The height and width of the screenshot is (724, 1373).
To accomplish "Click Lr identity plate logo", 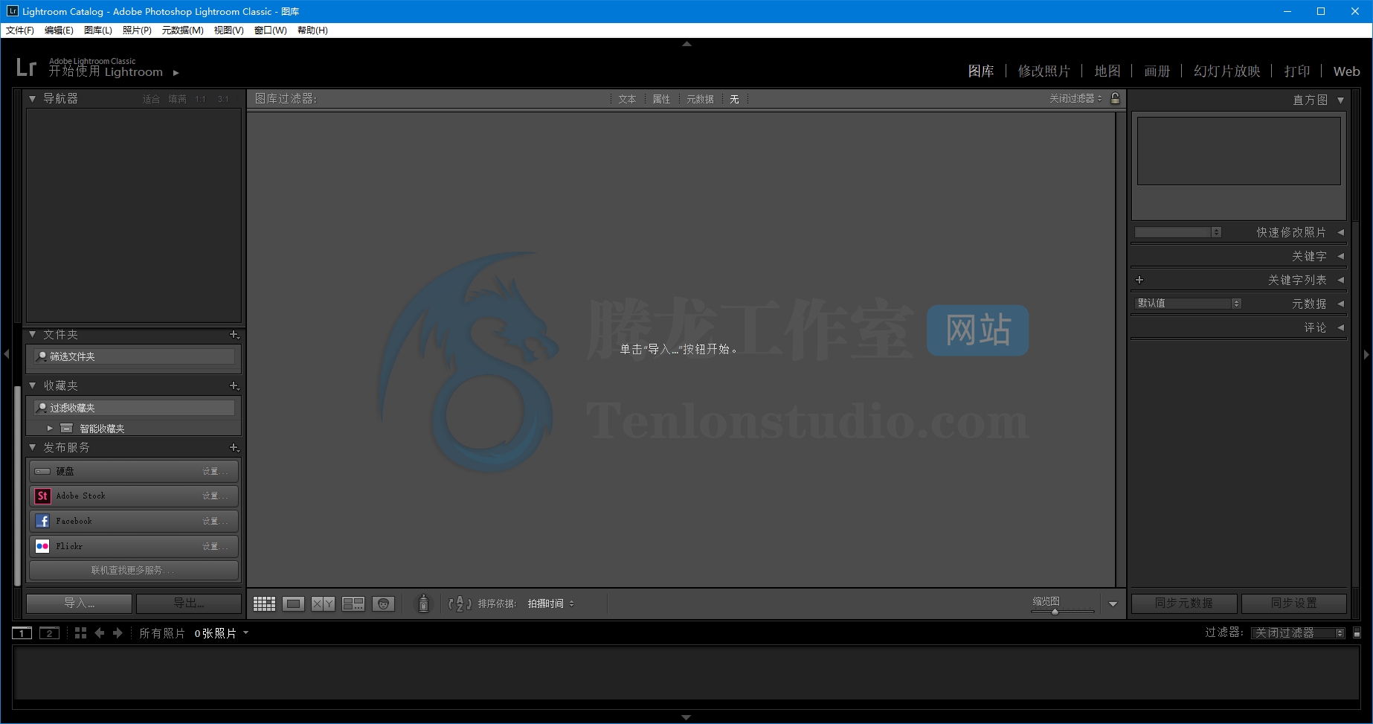I will (26, 68).
